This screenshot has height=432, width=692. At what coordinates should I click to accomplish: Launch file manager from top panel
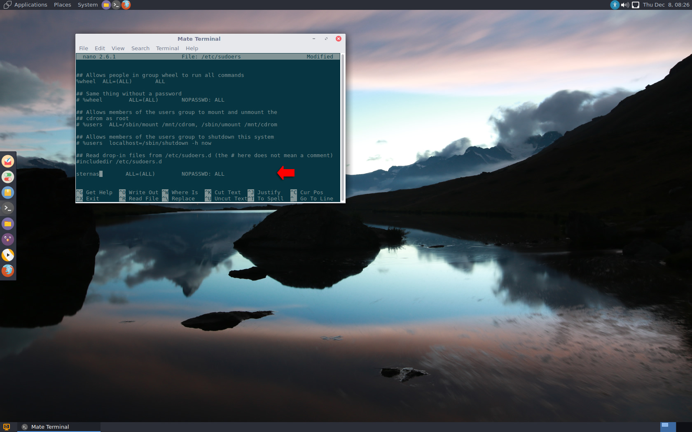[x=106, y=5]
